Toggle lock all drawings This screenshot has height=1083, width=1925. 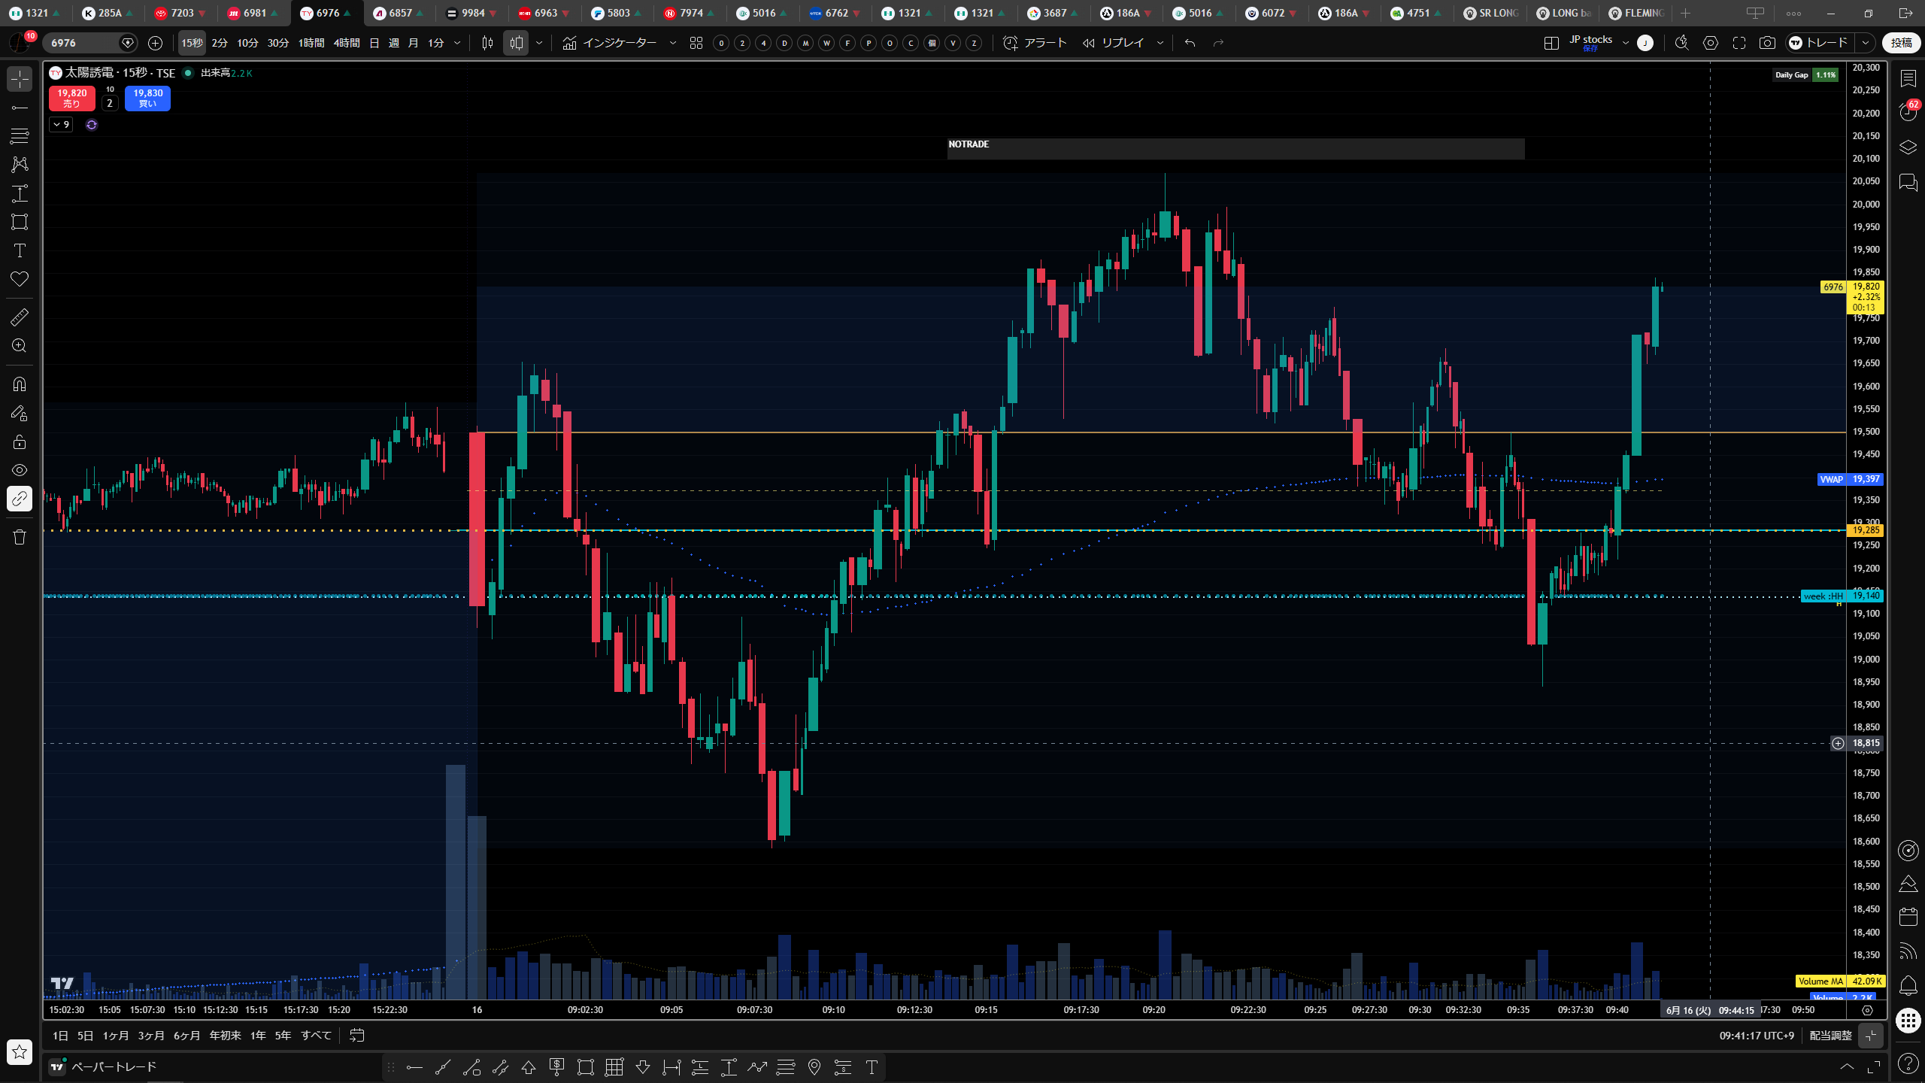coord(20,441)
